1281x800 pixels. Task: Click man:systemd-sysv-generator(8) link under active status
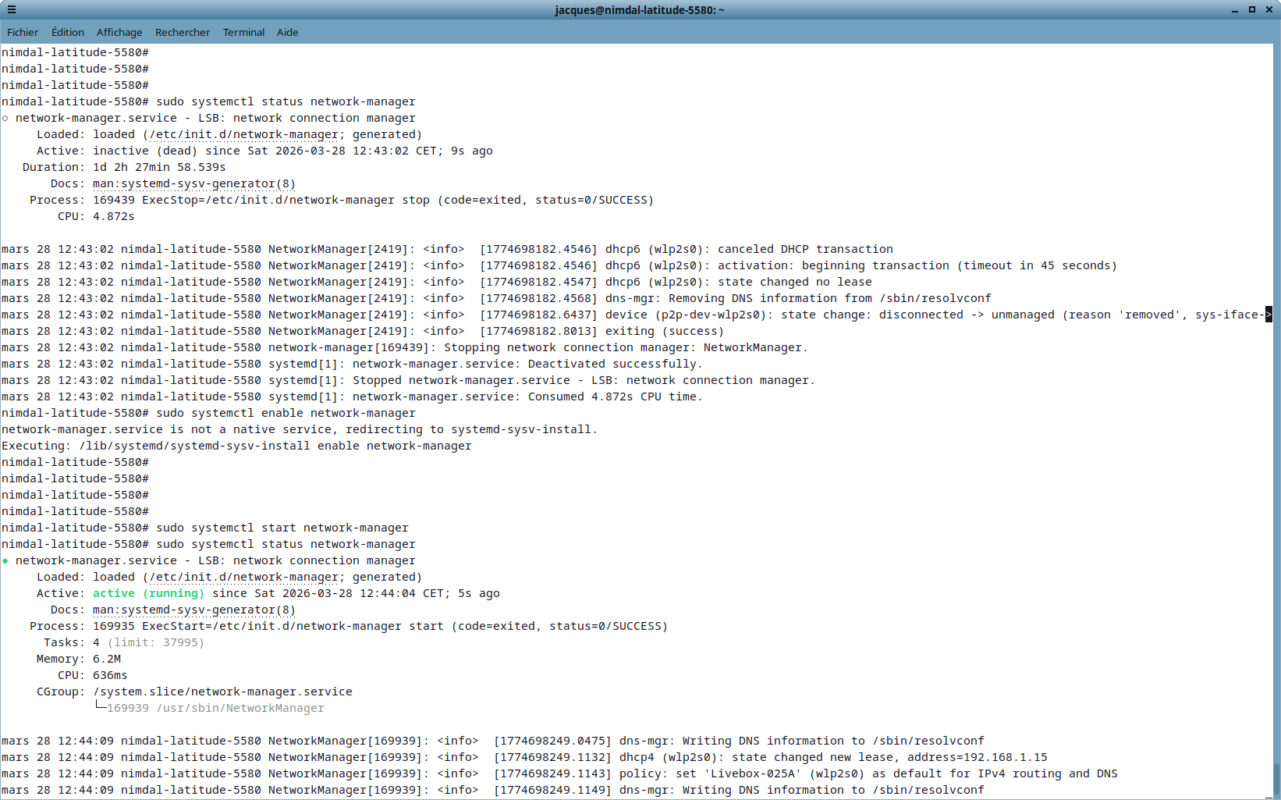click(x=193, y=610)
